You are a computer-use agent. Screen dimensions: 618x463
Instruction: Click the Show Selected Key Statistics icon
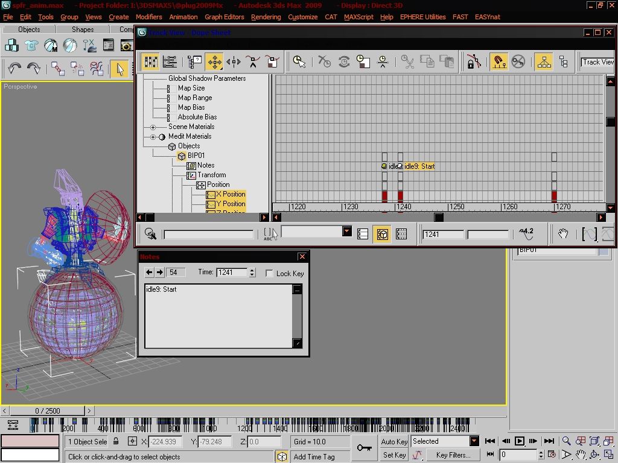pyautogui.click(x=526, y=234)
